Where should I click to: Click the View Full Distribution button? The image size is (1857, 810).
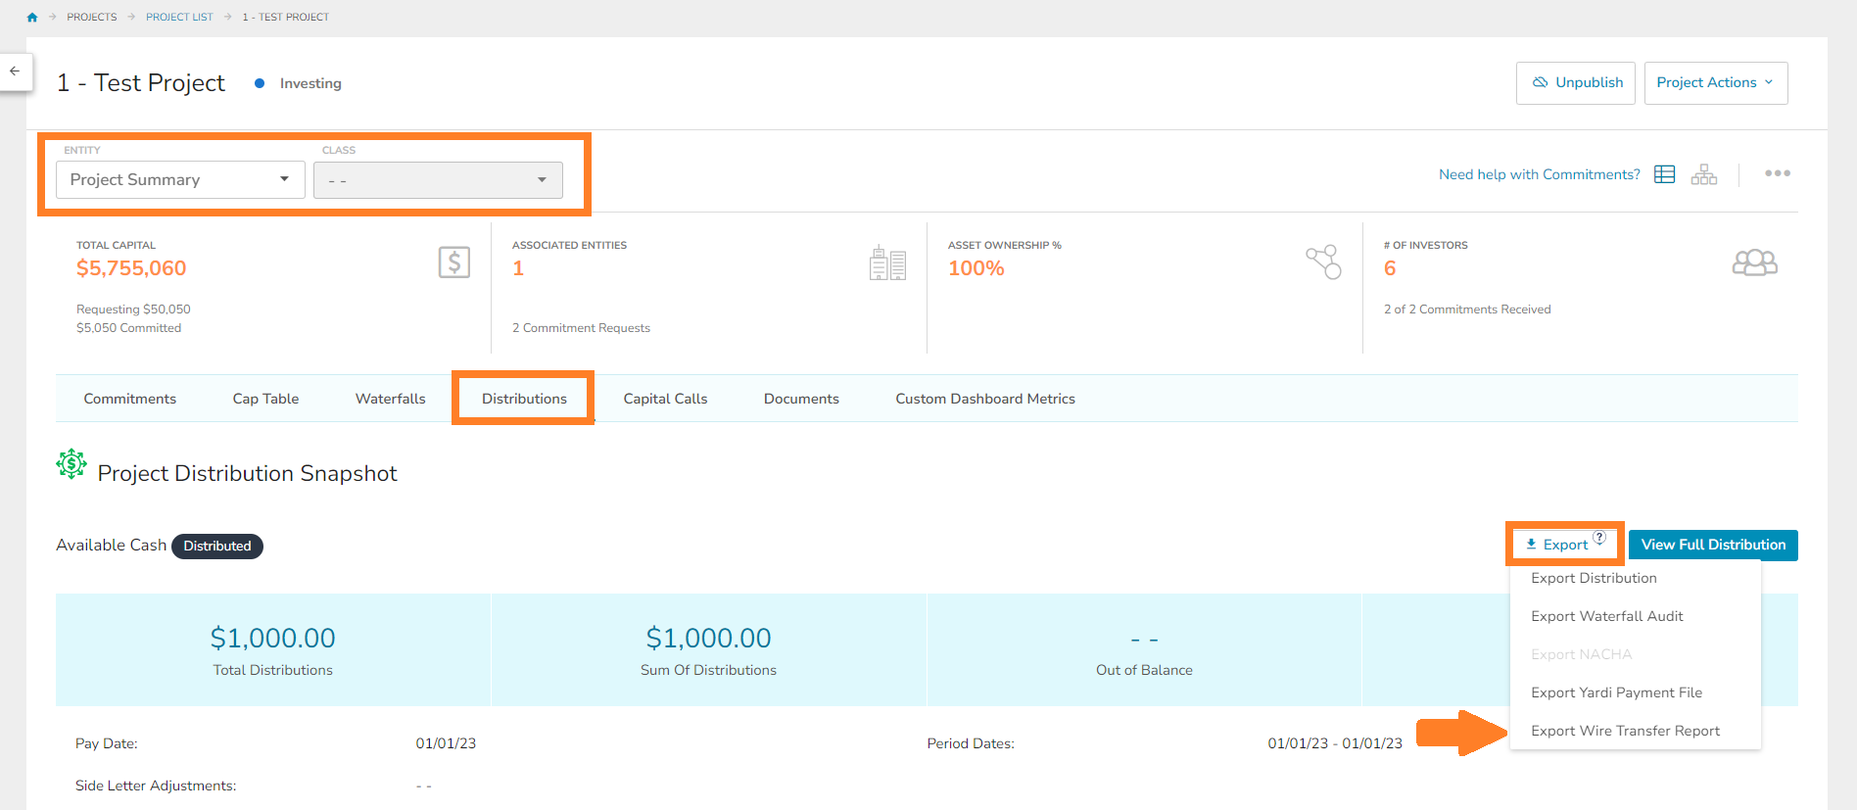click(1713, 545)
